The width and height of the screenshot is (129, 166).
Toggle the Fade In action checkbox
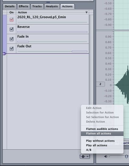12,39
